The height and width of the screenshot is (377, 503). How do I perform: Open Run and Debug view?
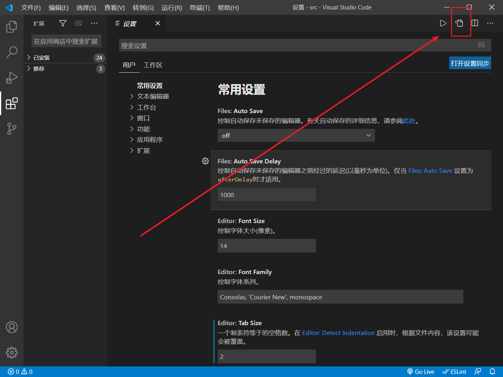(12, 78)
